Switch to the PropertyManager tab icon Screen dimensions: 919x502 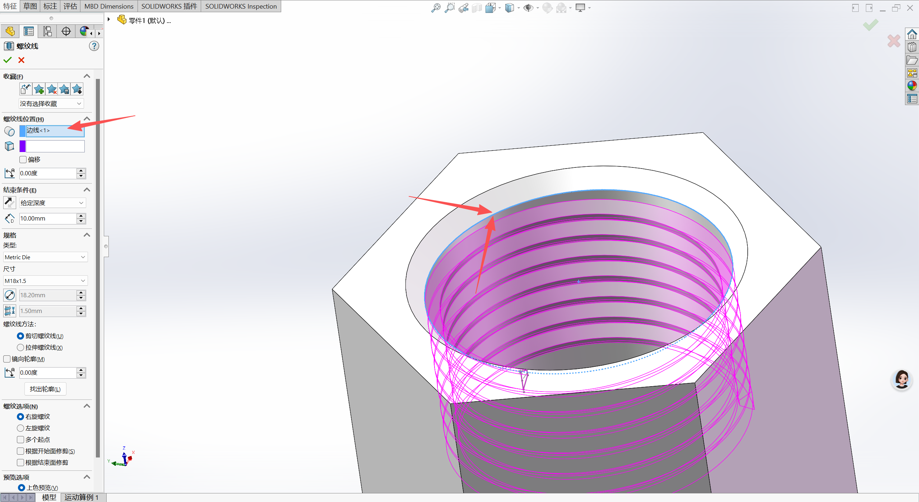[x=29, y=31]
